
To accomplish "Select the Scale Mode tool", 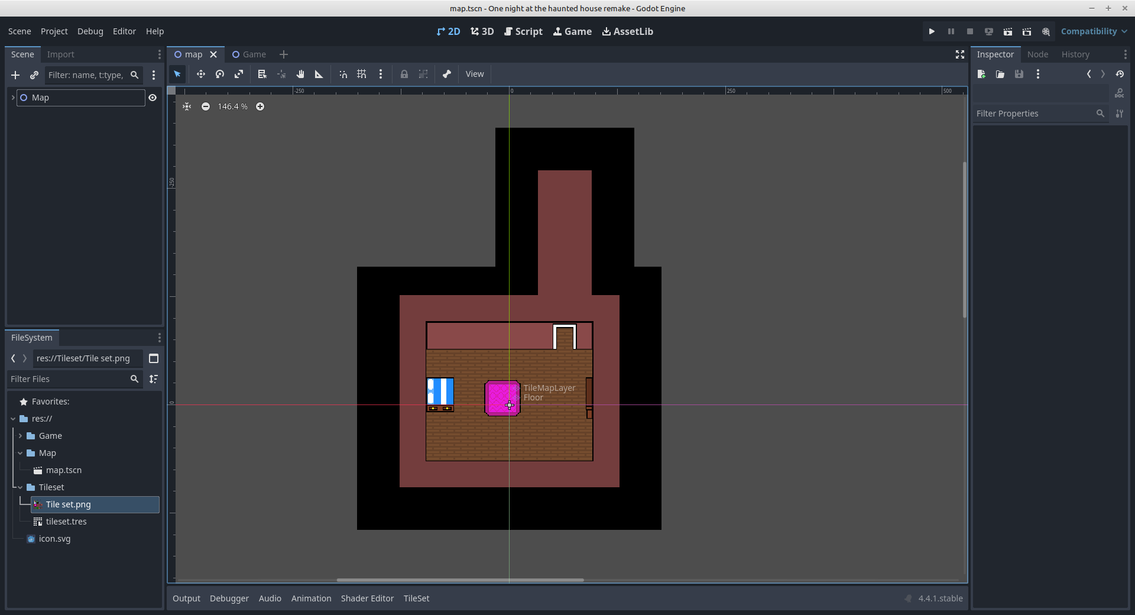I will click(x=239, y=74).
